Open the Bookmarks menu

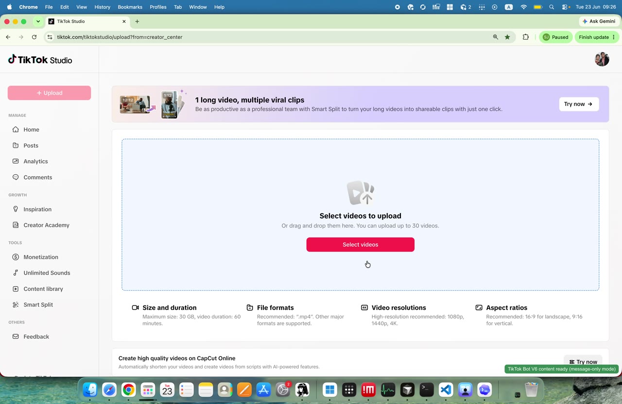(130, 7)
